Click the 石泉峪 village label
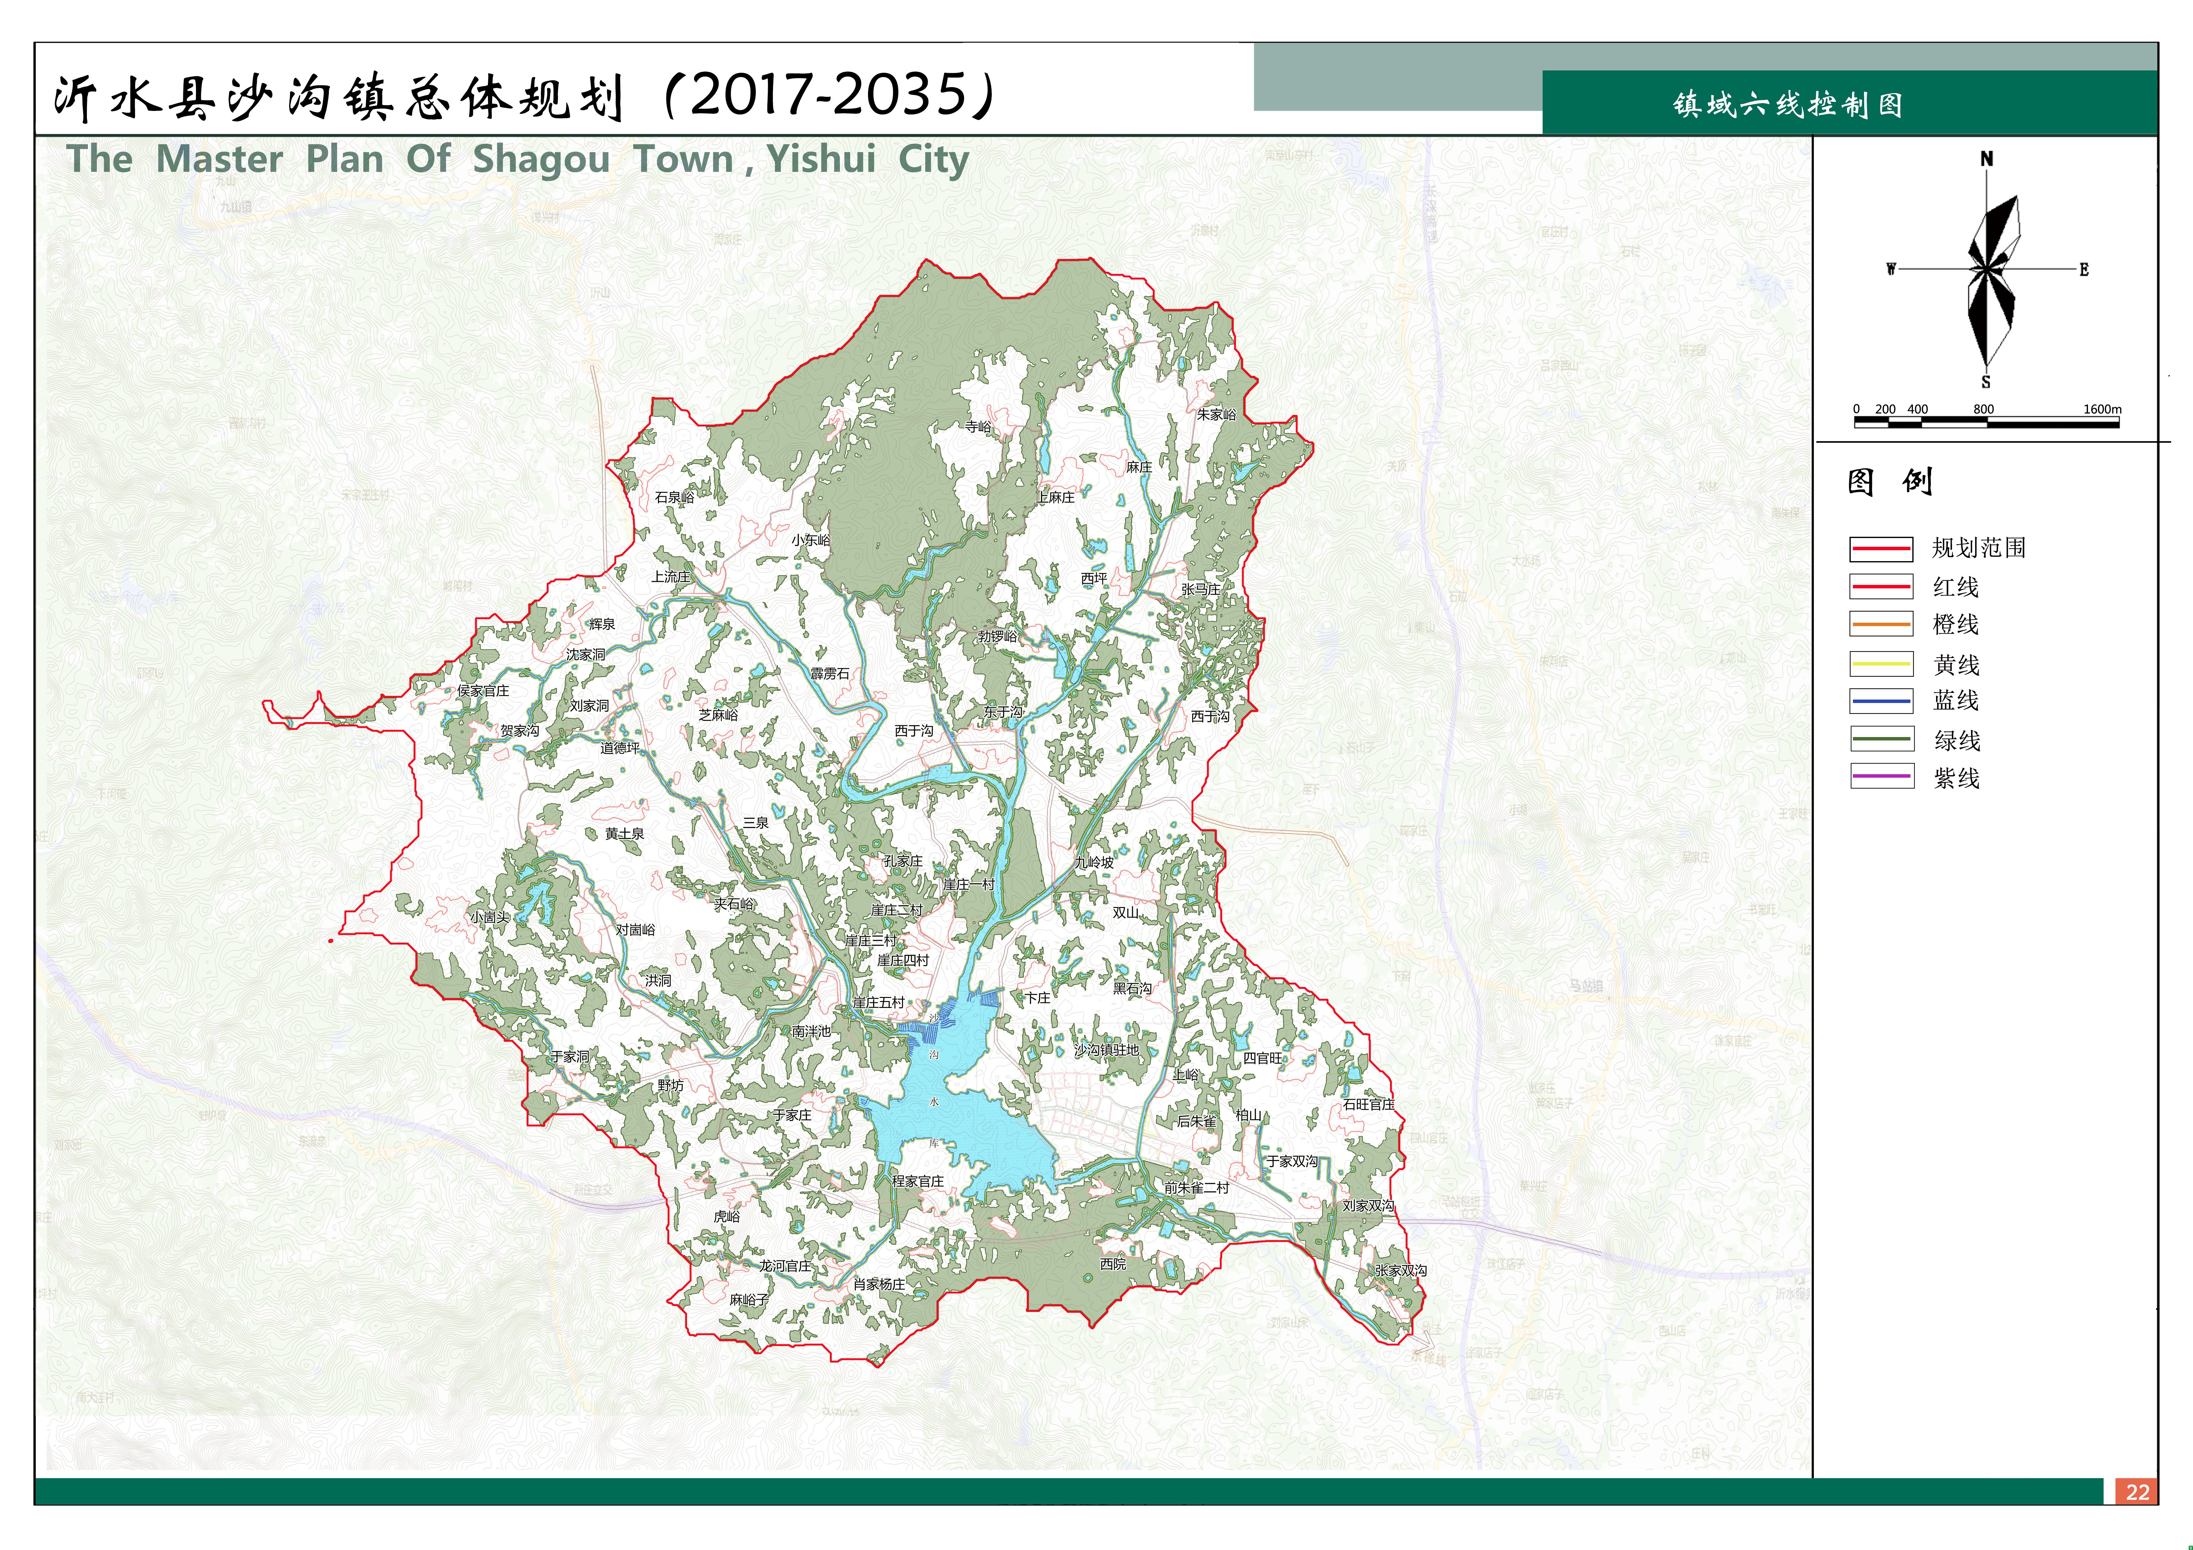Screen dimensions: 2193x1550 point(674,498)
